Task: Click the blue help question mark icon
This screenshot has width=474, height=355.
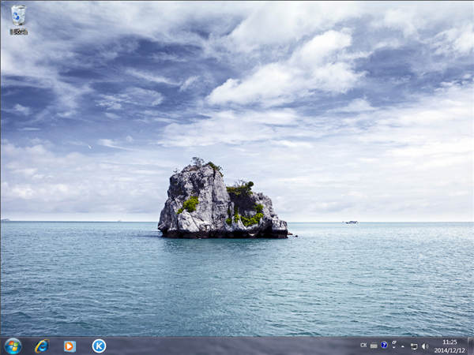Action: point(384,346)
